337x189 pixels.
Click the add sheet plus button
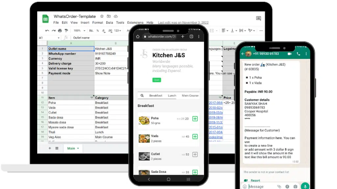tap(50, 148)
